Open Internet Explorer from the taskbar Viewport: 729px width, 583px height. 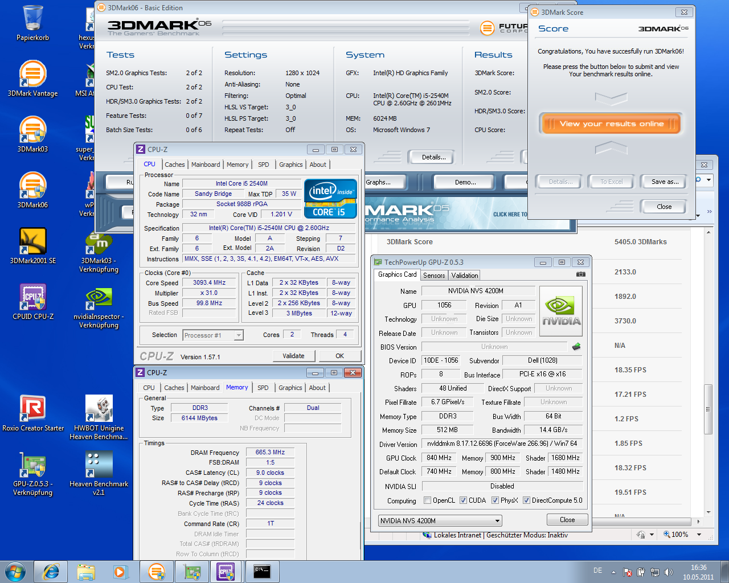[51, 572]
